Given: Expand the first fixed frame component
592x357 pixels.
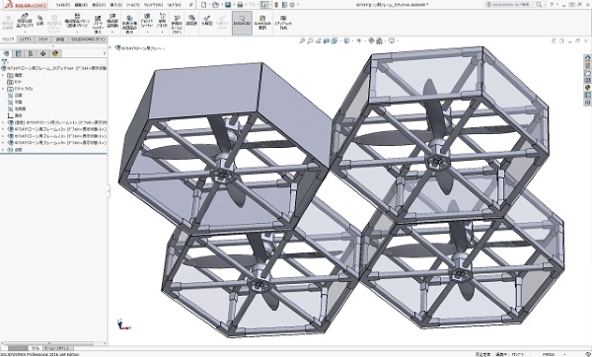Looking at the screenshot, I should 3,122.
